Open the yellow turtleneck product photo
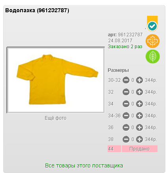167x173 pixels. [x=56, y=80]
